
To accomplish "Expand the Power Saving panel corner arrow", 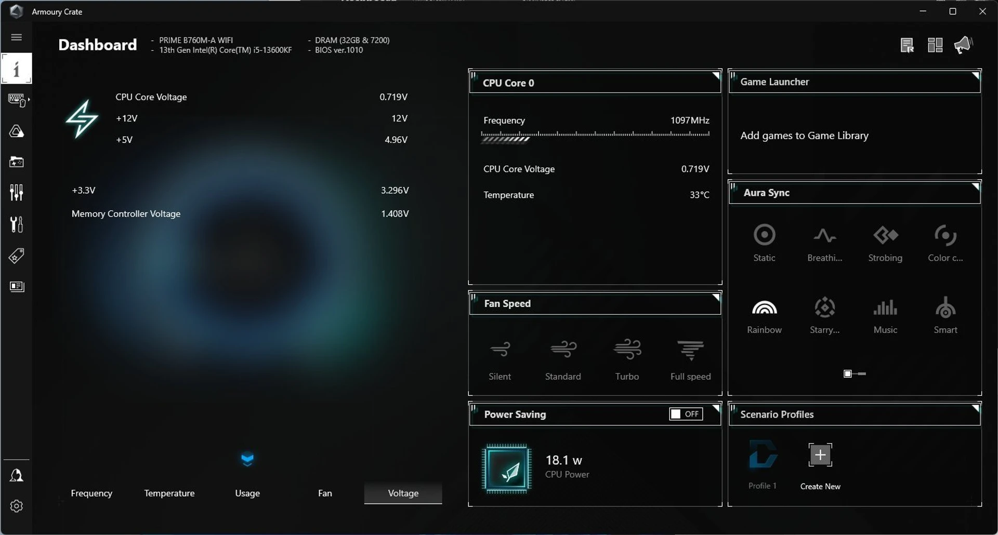I will tap(716, 408).
